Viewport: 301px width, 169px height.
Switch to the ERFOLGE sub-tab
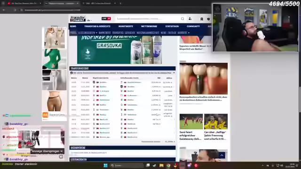pos(172,33)
